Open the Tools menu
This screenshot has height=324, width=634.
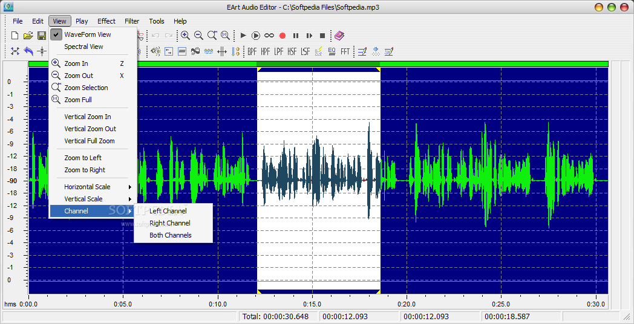(x=157, y=21)
